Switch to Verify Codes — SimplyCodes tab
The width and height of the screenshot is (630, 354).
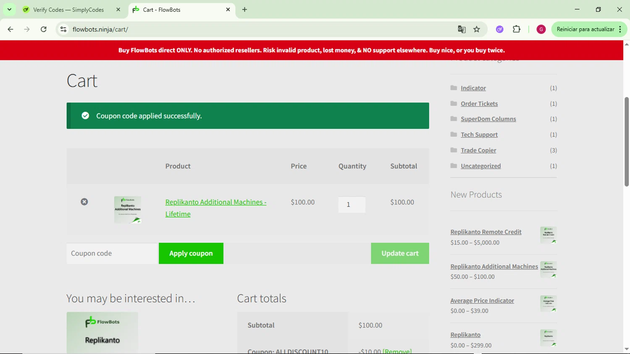click(x=68, y=10)
